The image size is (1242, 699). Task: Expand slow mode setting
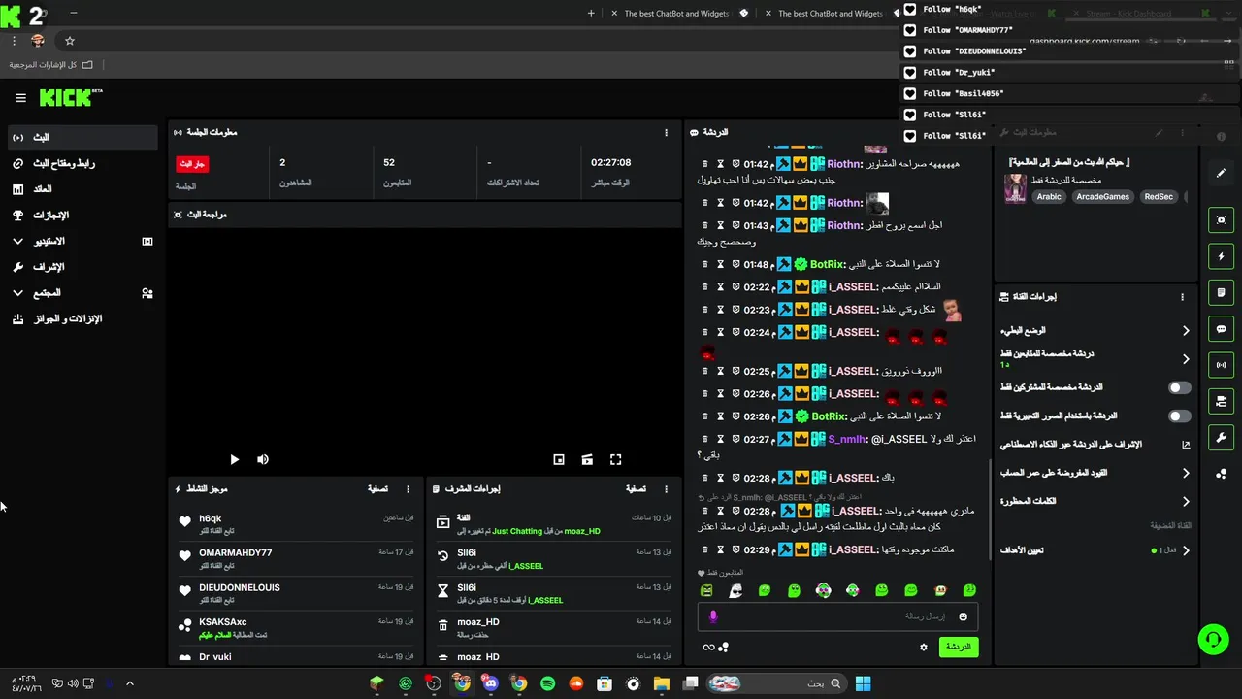pos(1186,331)
